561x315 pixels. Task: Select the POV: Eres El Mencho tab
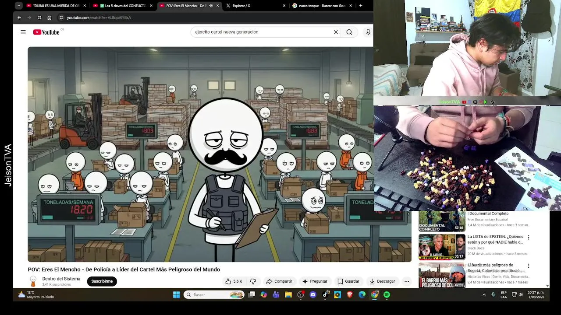click(x=189, y=6)
